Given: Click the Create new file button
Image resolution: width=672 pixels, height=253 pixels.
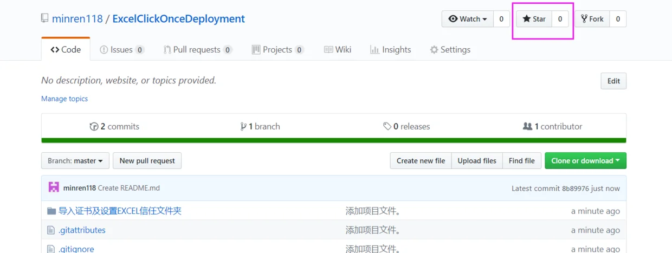Looking at the screenshot, I should pos(421,161).
